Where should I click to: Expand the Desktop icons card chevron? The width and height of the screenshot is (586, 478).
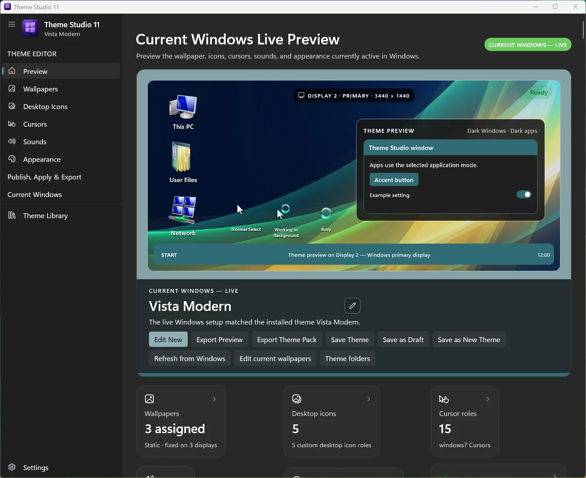coord(369,399)
